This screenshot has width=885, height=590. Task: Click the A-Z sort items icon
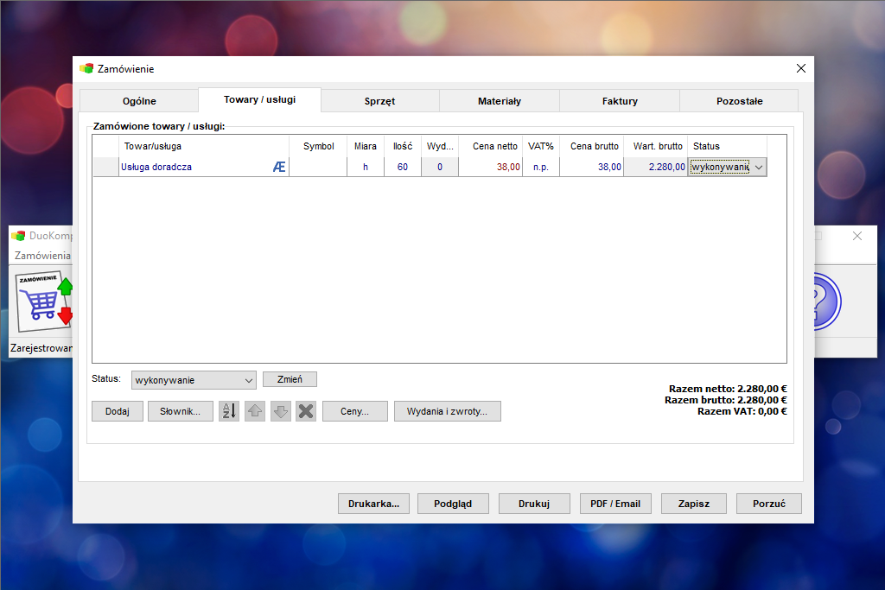point(228,411)
